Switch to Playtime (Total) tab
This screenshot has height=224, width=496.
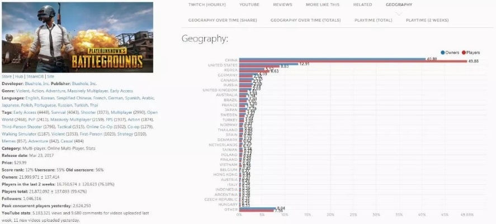(x=373, y=20)
